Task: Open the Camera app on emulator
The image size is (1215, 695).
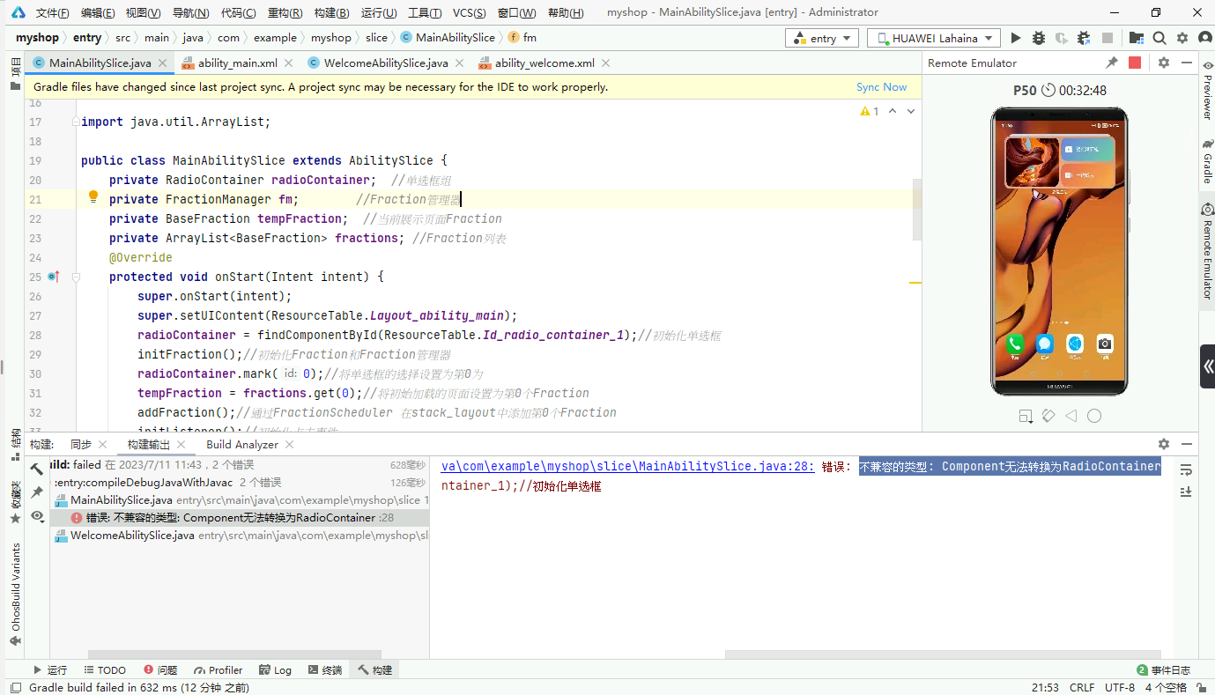Action: point(1105,344)
